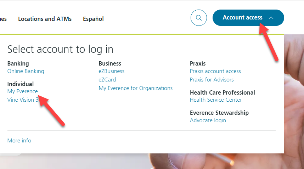This screenshot has width=304, height=169.
Task: Click the Select account to log in heading
Action: click(x=60, y=49)
